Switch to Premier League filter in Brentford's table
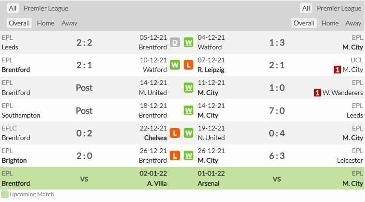The width and height of the screenshot is (365, 202). (46, 8)
